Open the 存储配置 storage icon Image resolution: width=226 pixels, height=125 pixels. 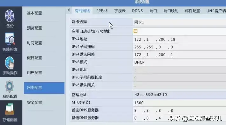(10, 109)
